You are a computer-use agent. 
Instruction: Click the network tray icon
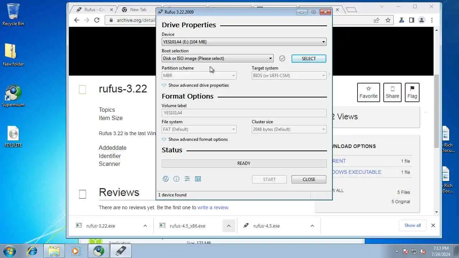414,252
